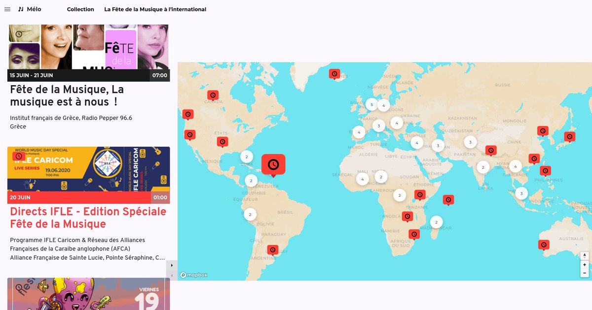Image resolution: width=592 pixels, height=310 pixels.
Task: Select the marker over the Philippines
Action: point(545,171)
